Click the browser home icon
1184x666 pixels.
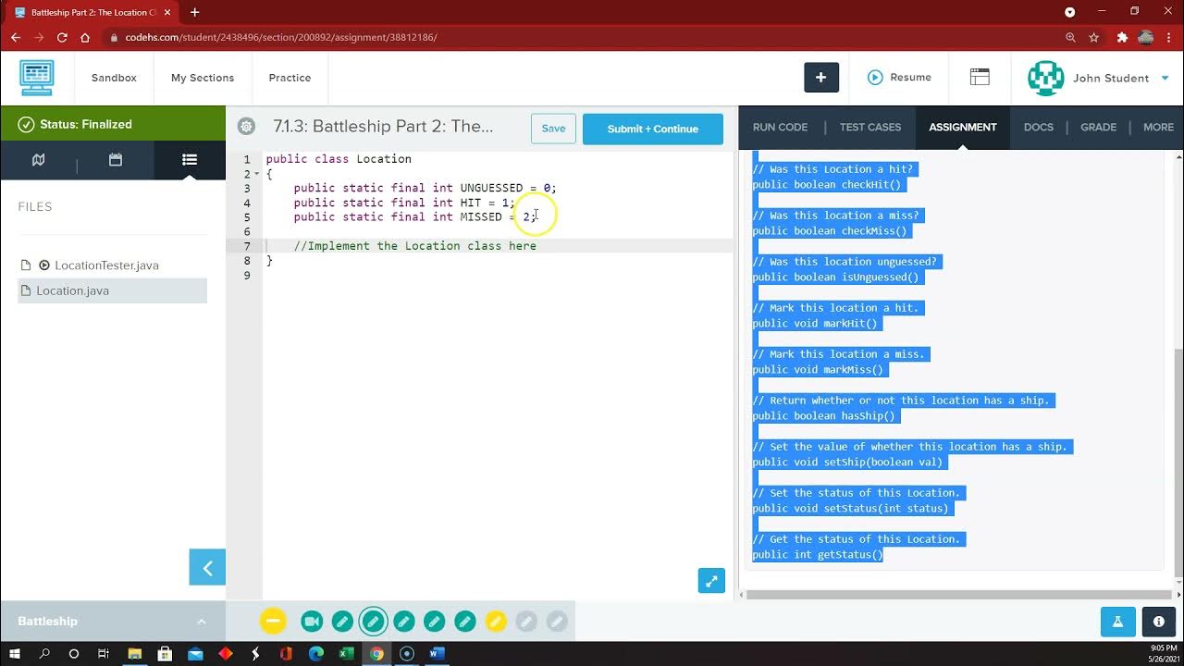85,38
